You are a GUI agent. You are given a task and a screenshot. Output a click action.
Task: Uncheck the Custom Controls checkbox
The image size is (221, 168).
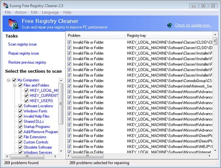tap(20, 142)
